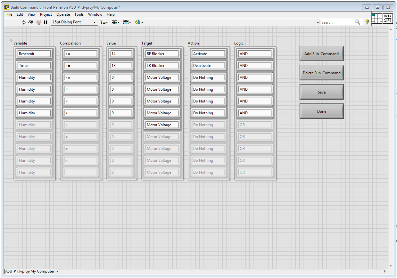Click the Variable column label

(20, 43)
